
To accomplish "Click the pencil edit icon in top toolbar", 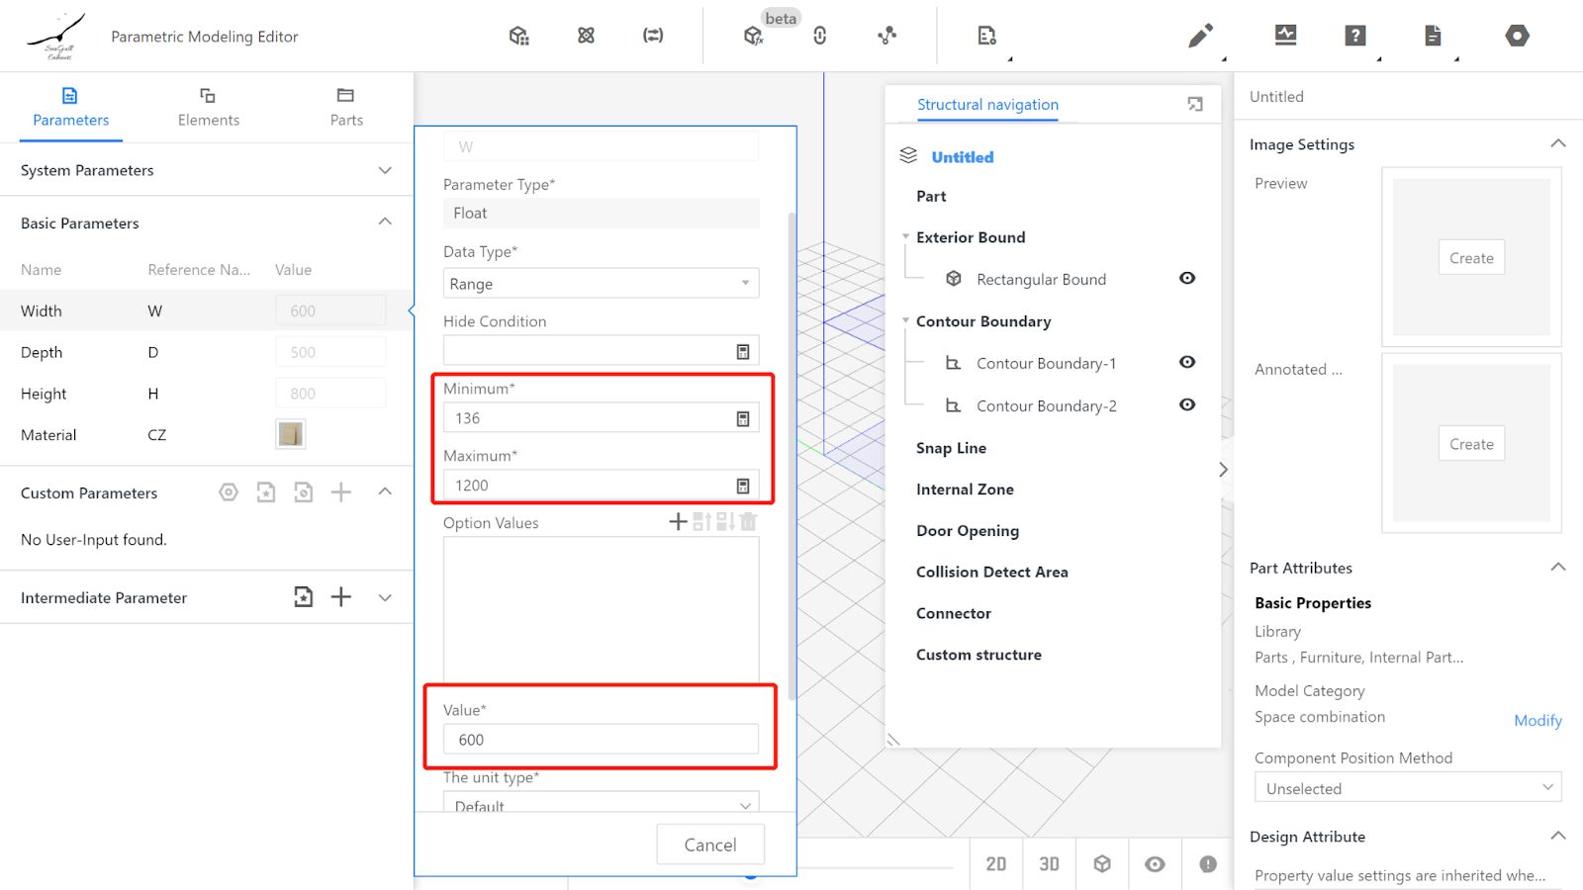I will 1200,37.
